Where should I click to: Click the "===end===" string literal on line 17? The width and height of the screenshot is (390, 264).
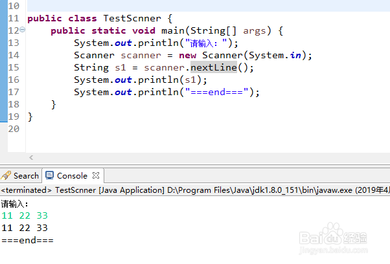coord(216,92)
